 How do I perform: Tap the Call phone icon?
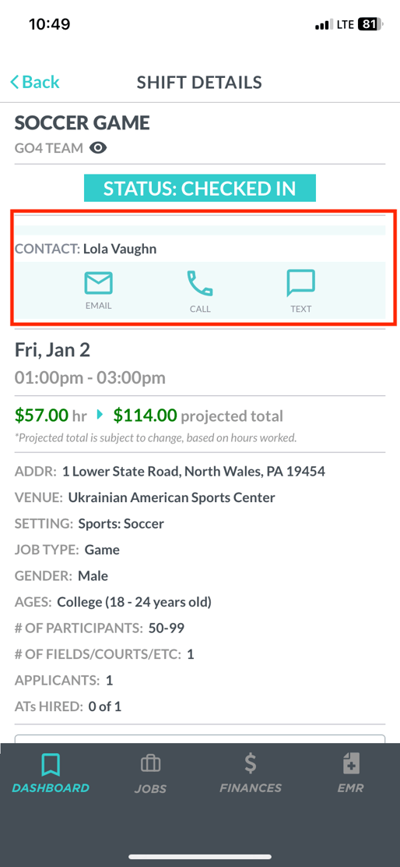pyautogui.click(x=200, y=284)
